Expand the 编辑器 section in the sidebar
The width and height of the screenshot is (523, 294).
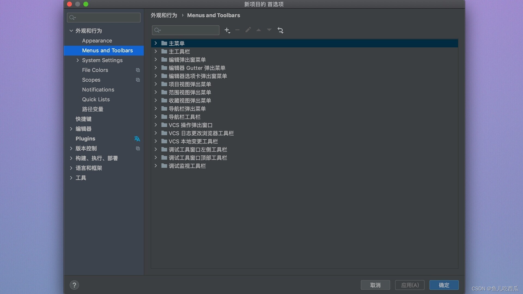pos(71,129)
